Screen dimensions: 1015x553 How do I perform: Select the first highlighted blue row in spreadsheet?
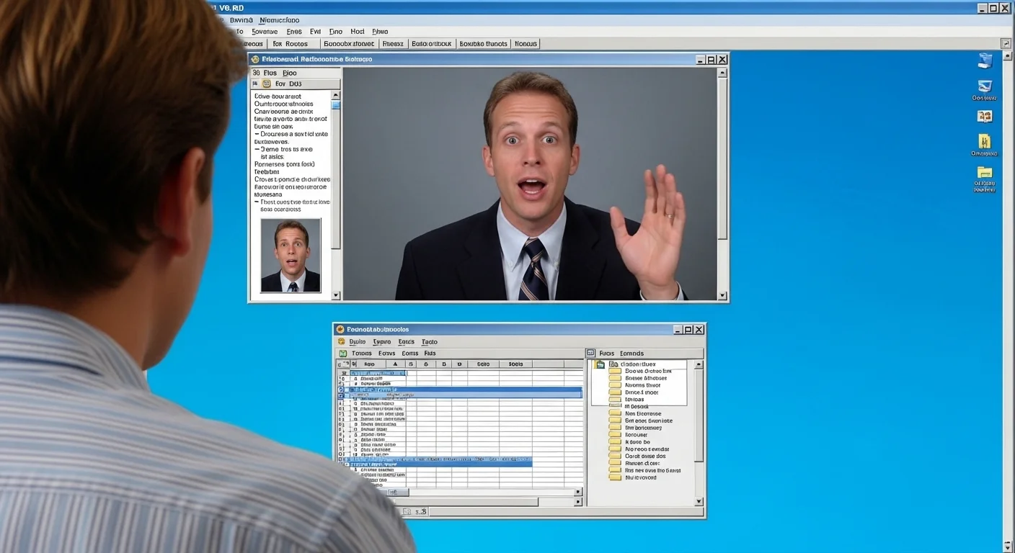point(461,390)
